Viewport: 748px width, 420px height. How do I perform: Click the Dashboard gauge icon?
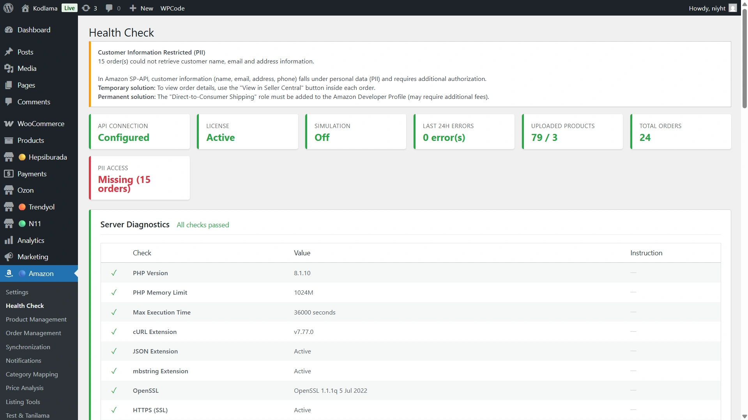(x=9, y=30)
